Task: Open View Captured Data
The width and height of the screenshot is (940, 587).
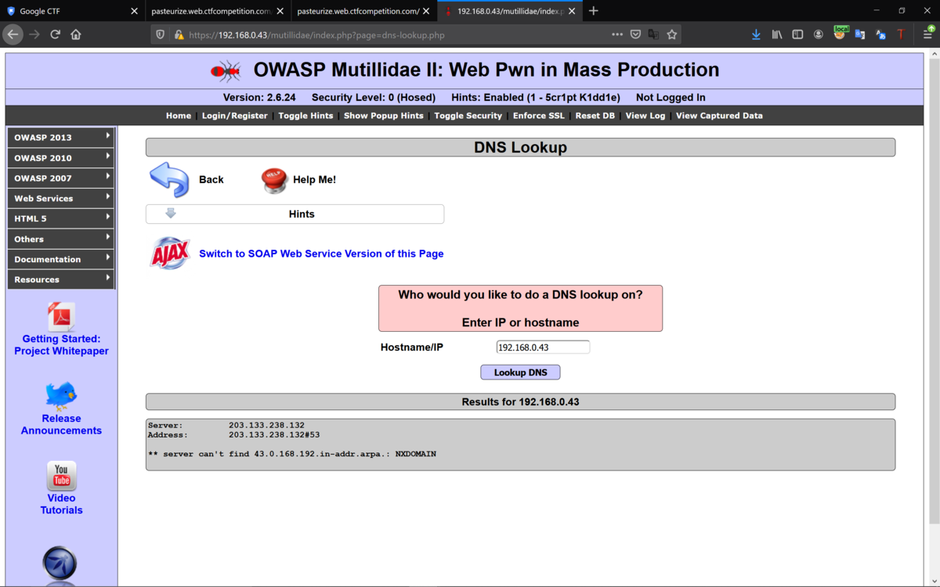Action: [x=719, y=116]
